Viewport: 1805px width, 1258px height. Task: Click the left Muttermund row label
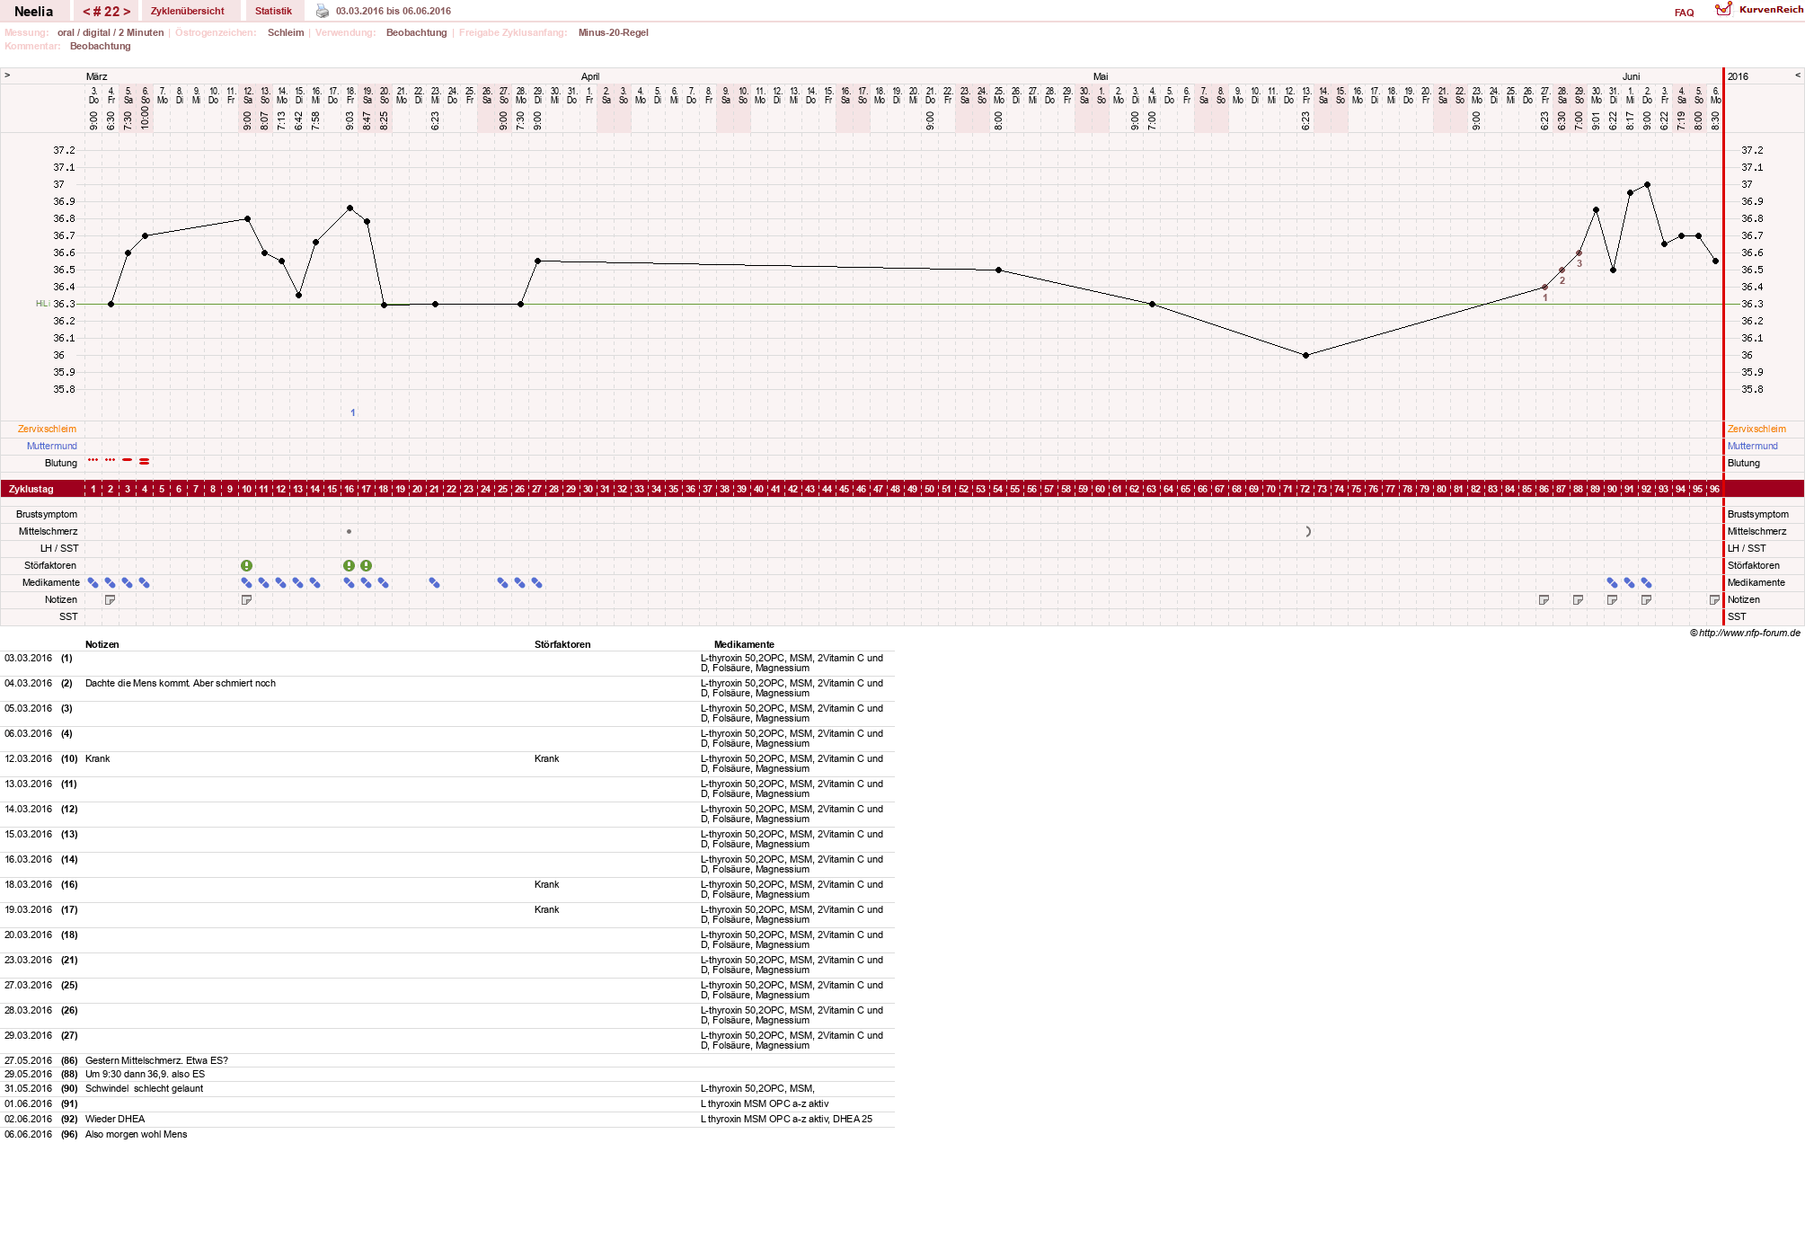pyautogui.click(x=52, y=446)
